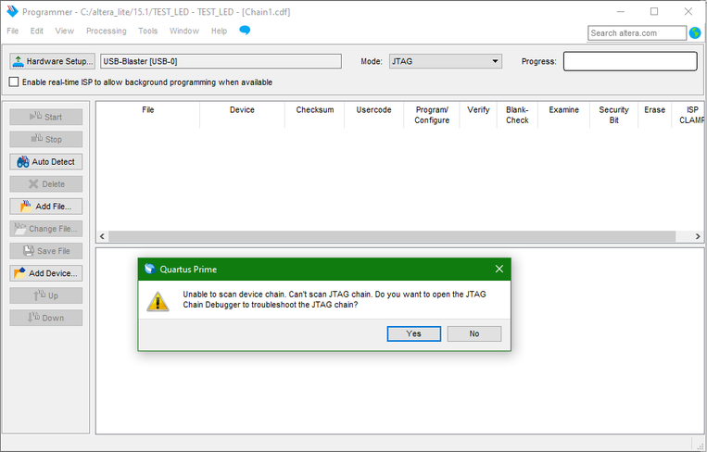Image resolution: width=707 pixels, height=452 pixels.
Task: Click the Quartus Prime dialog title icon
Action: (x=150, y=269)
